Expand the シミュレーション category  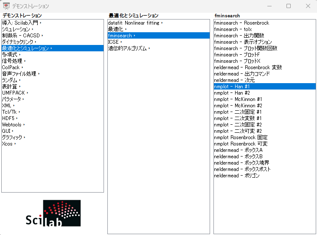click(x=16, y=29)
